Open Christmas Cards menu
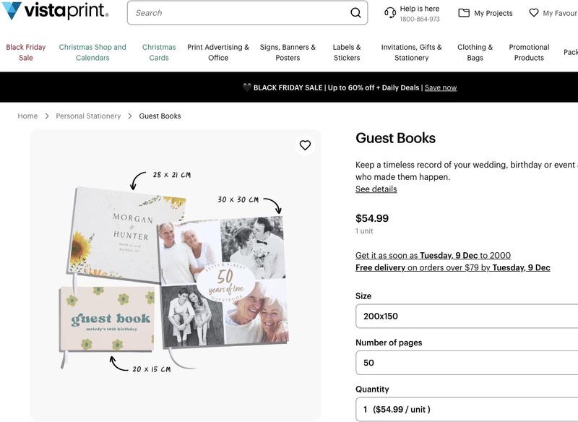The image size is (578, 422). pos(159,52)
